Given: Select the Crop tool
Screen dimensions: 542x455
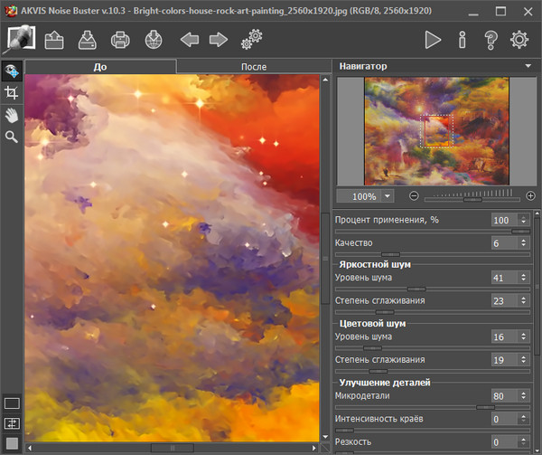Looking at the screenshot, I should tap(12, 93).
